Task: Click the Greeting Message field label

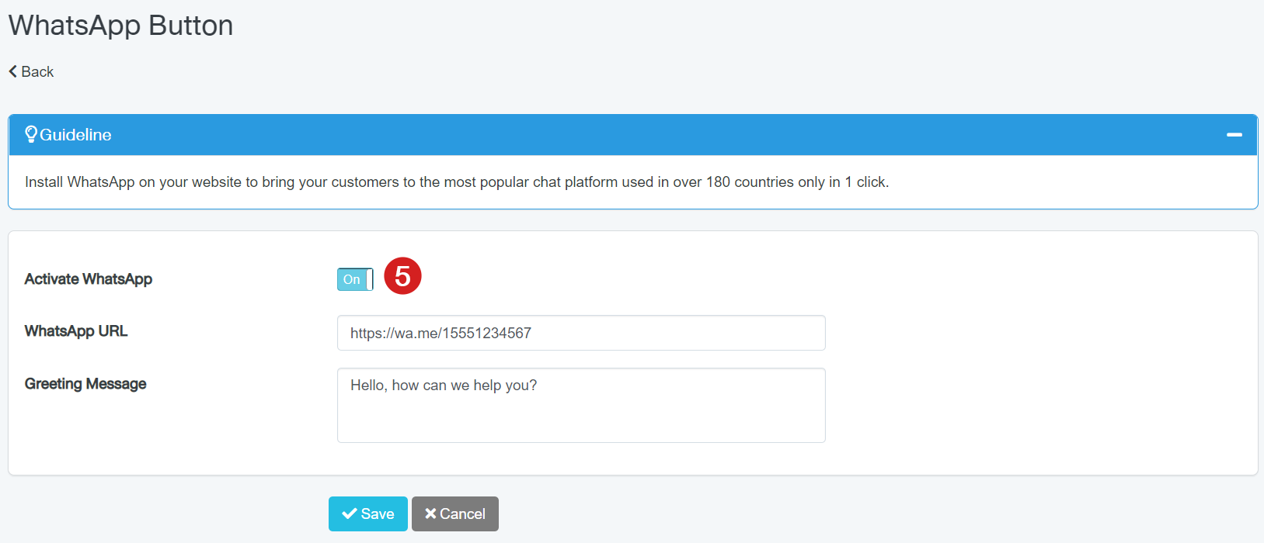Action: [85, 384]
